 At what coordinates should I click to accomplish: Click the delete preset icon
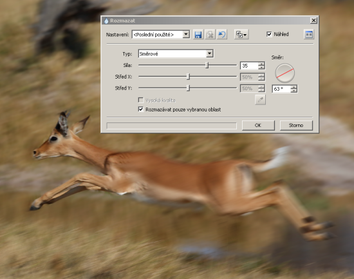(x=210, y=35)
